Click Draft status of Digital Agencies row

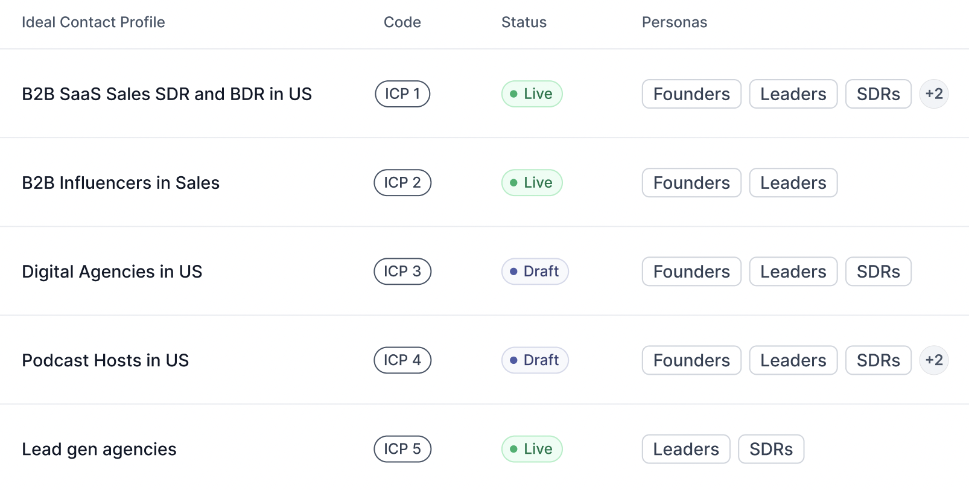(x=535, y=272)
